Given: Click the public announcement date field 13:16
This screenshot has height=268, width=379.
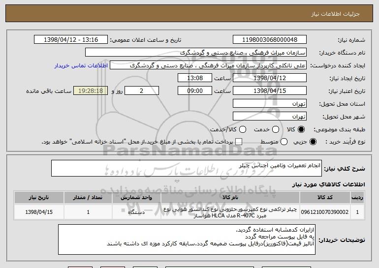Looking at the screenshot, I should [x=71, y=40].
